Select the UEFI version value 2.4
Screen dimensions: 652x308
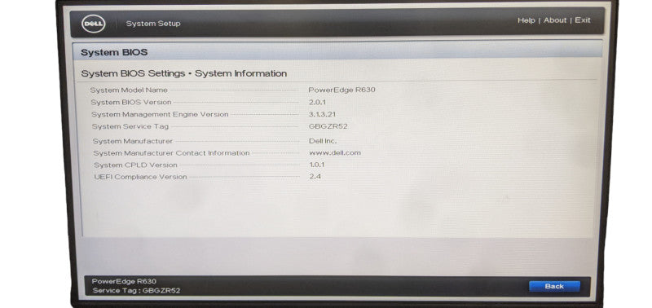click(x=315, y=176)
